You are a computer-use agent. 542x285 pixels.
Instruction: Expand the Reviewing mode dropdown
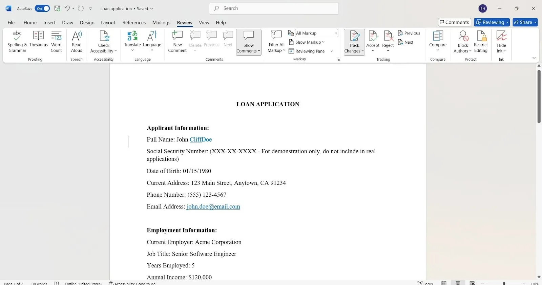pos(492,22)
